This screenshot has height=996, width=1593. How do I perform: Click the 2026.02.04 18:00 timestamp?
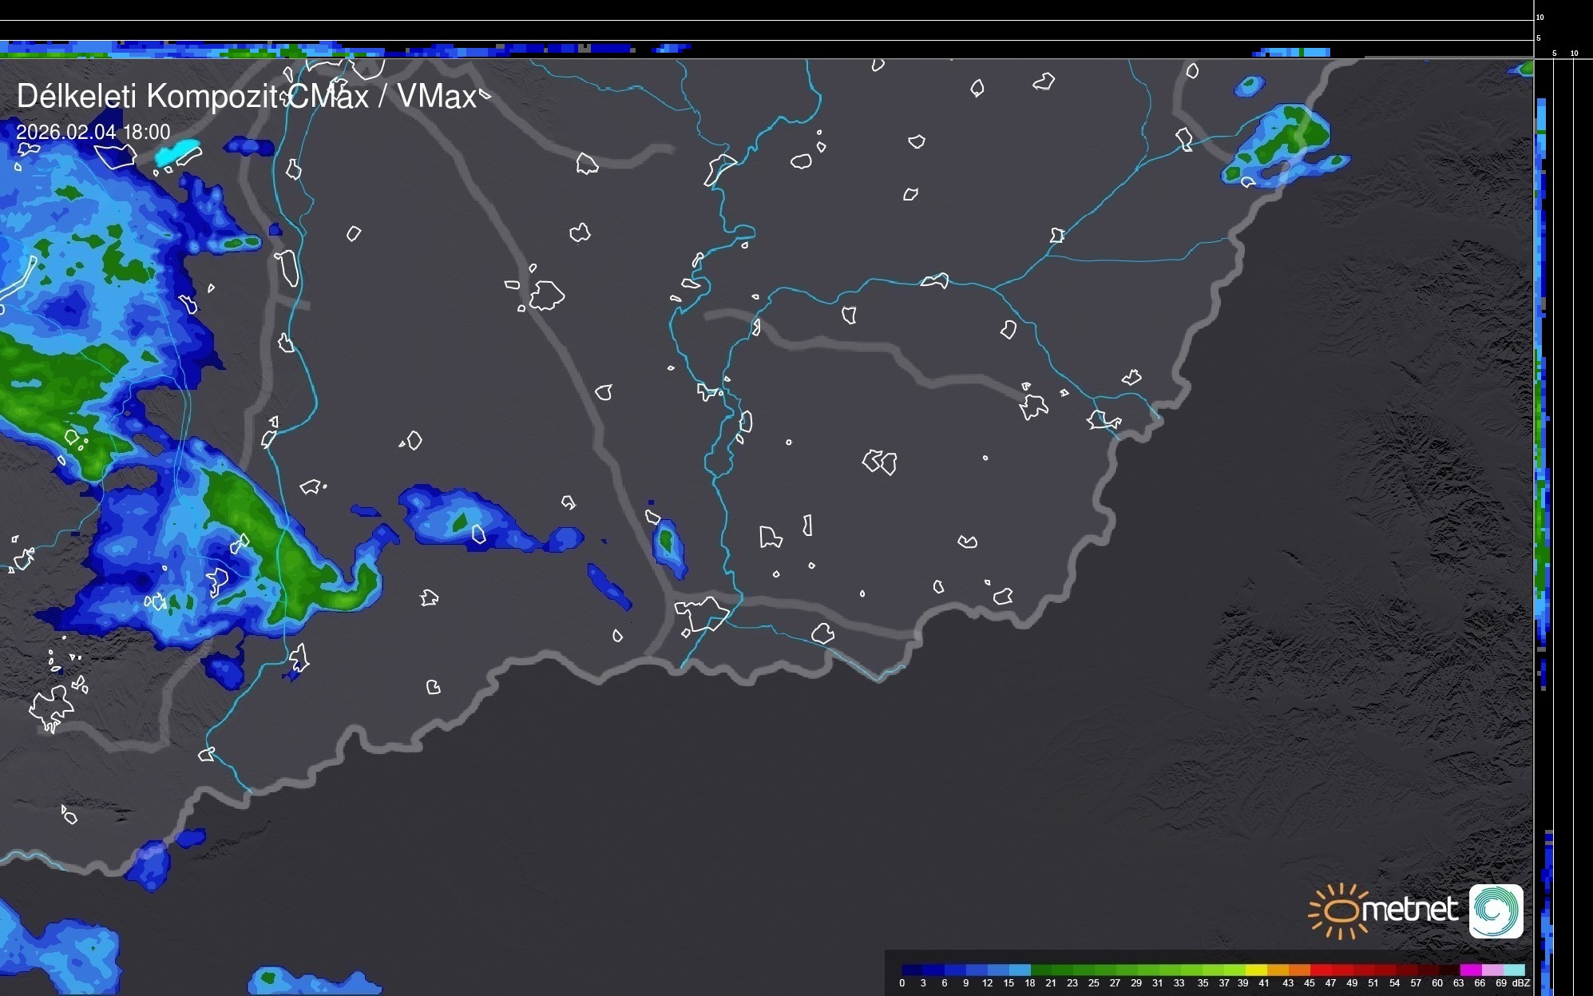93,132
